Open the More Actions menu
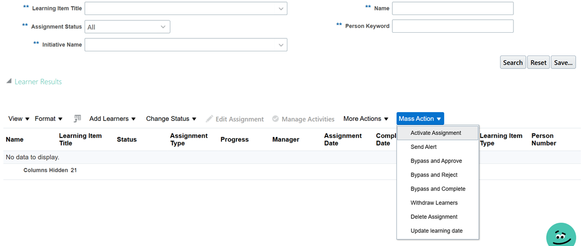Viewport: 583px width, 246px height. 366,119
